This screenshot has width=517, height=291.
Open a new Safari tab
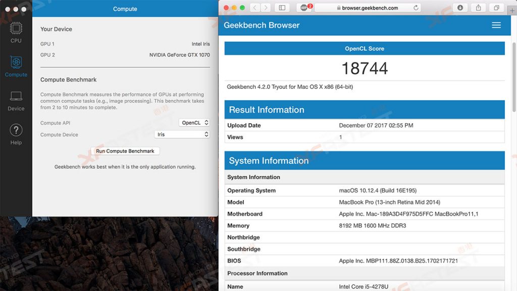tap(512, 11)
